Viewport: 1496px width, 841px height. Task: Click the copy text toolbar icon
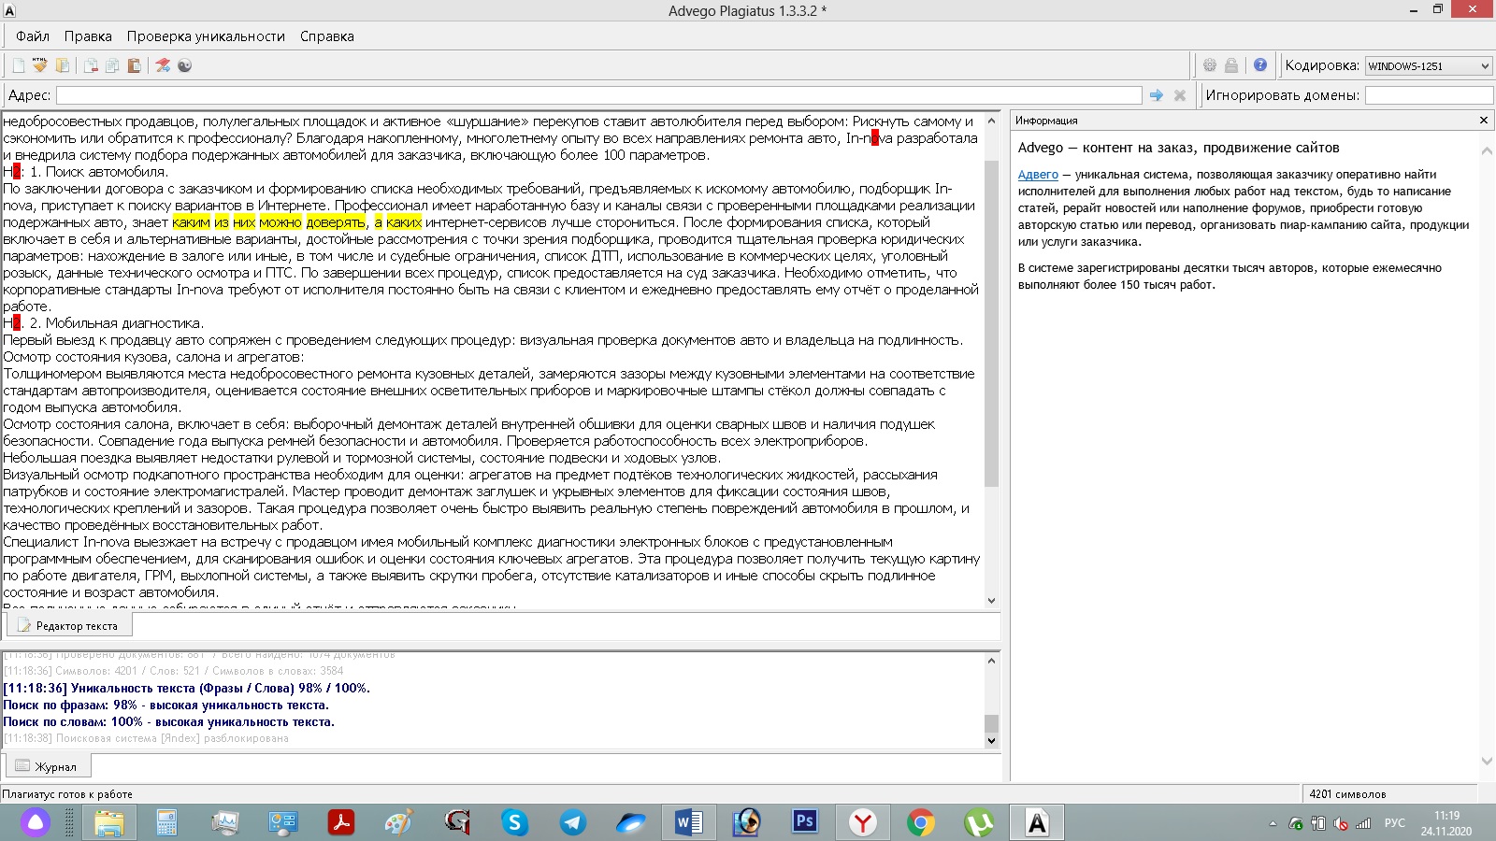point(112,65)
